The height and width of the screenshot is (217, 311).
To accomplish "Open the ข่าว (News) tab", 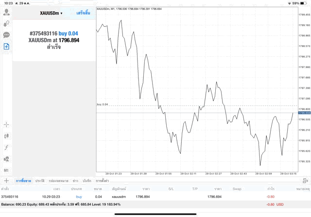I will point(75,181).
